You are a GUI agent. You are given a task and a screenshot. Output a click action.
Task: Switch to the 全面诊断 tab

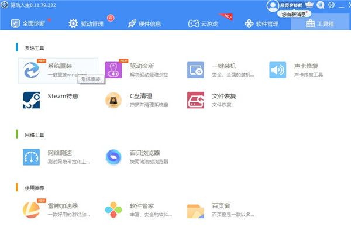[28, 23]
